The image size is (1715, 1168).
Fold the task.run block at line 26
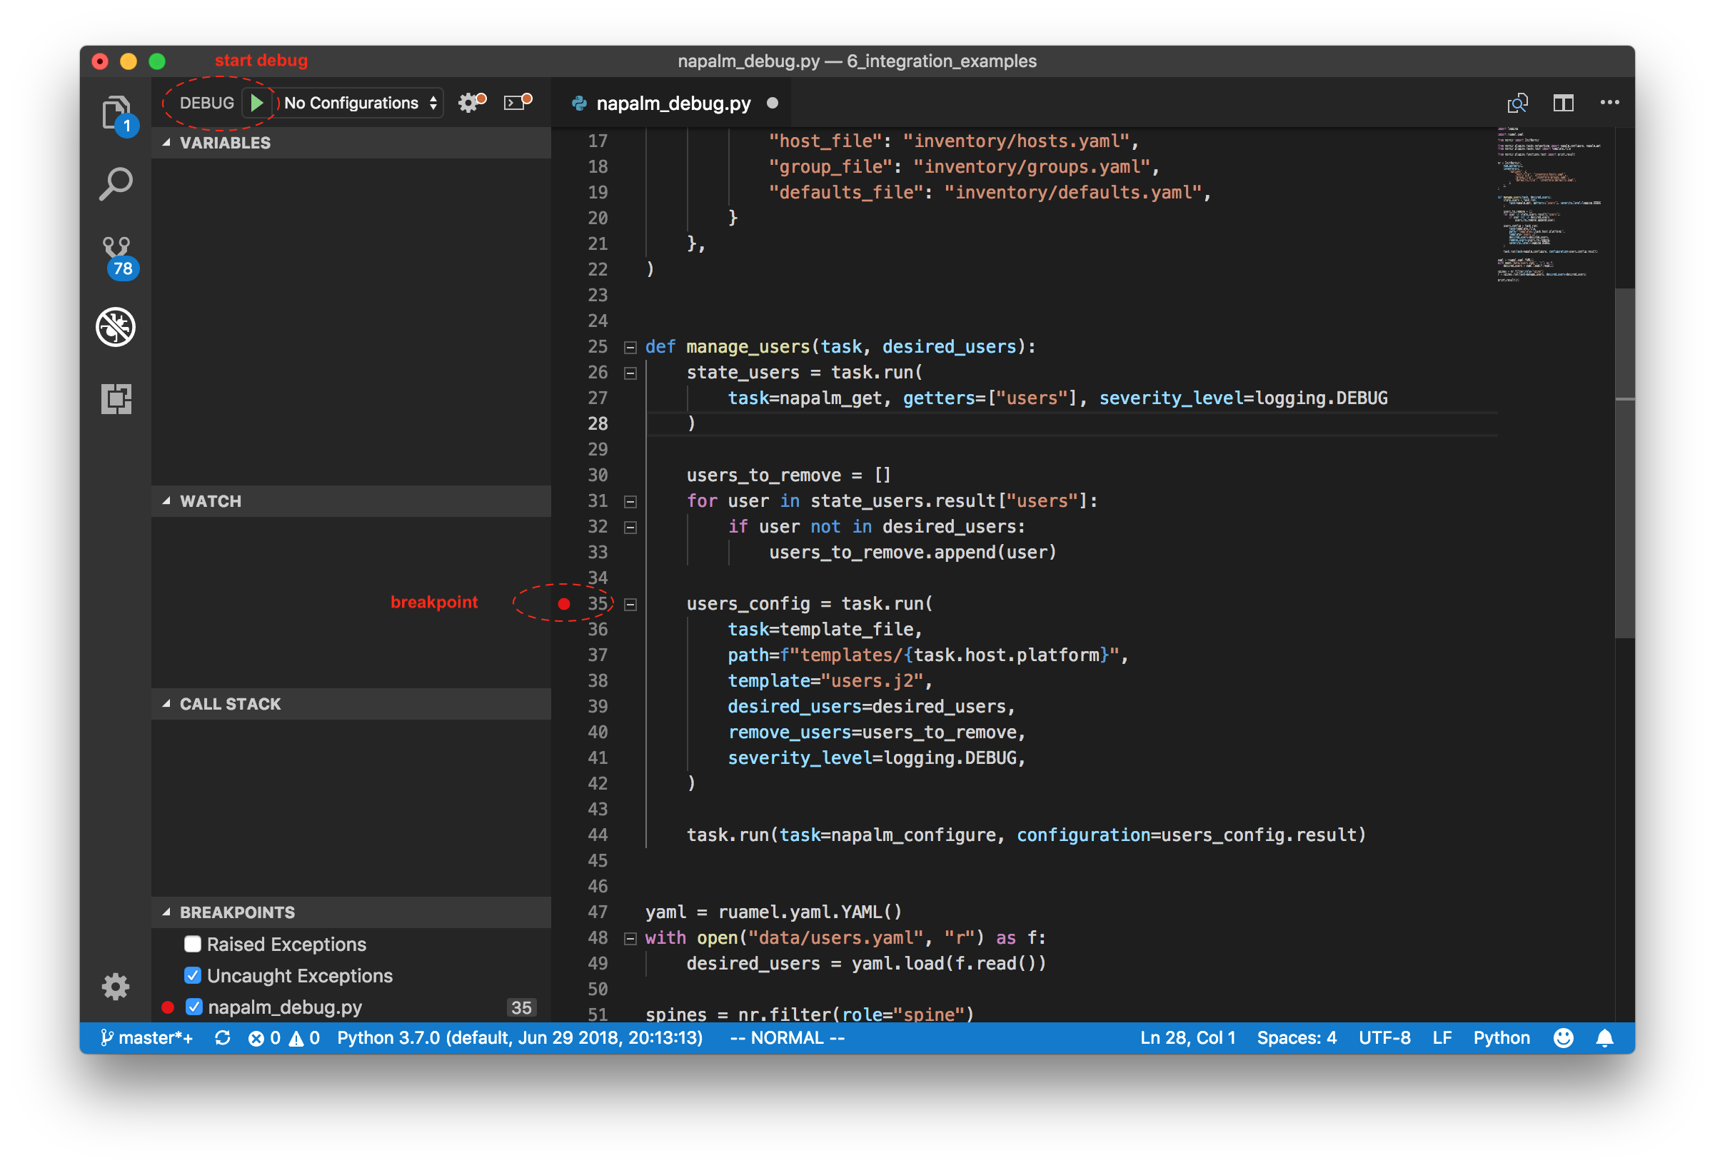coord(630,373)
